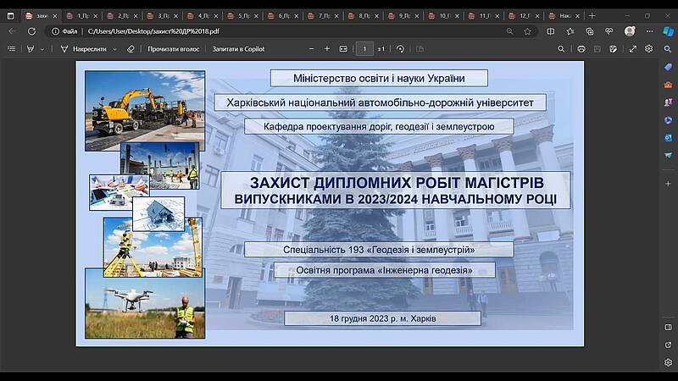Open a new tab with plus button

592,16
